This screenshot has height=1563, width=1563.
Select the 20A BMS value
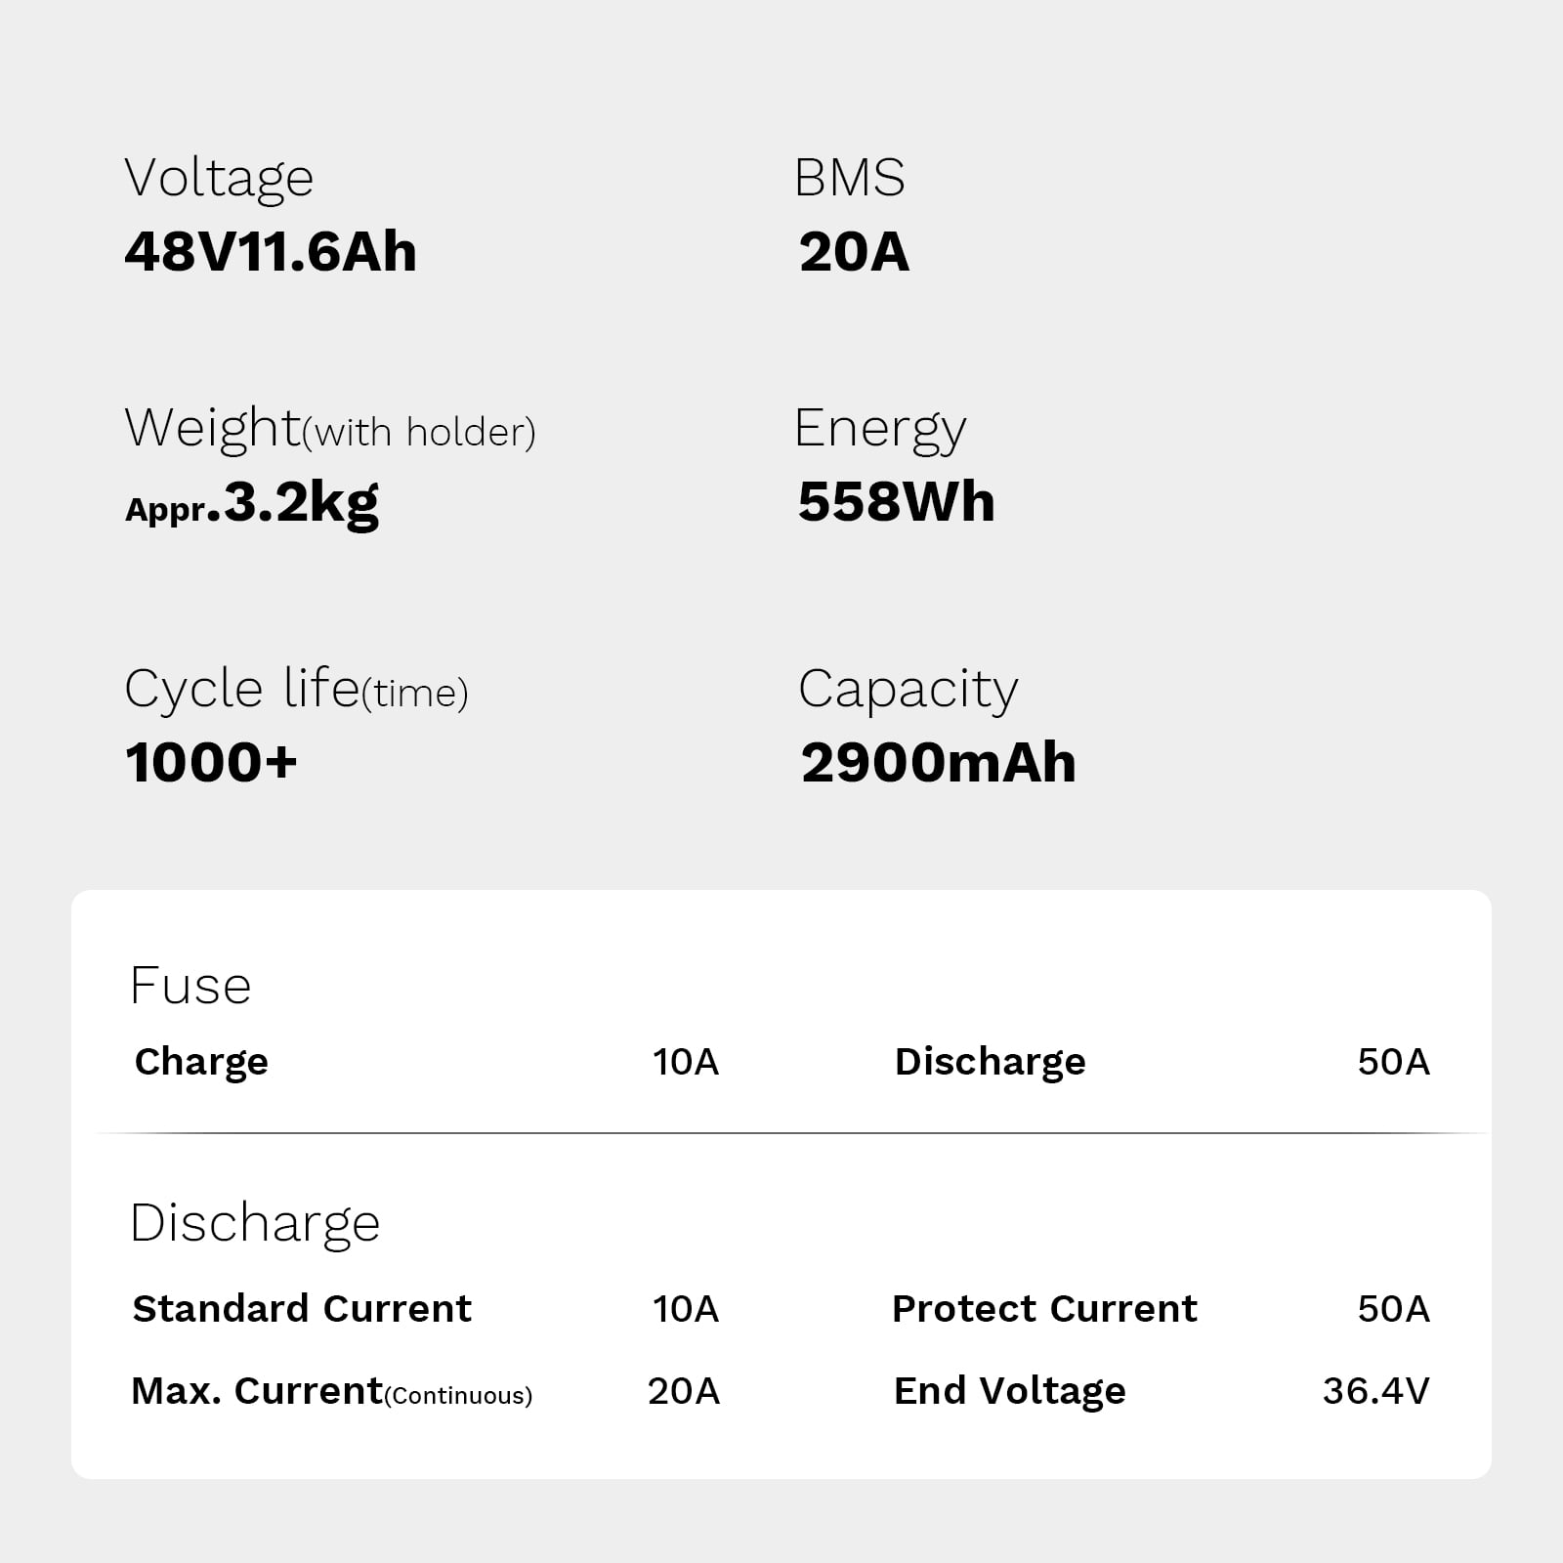[854, 252]
